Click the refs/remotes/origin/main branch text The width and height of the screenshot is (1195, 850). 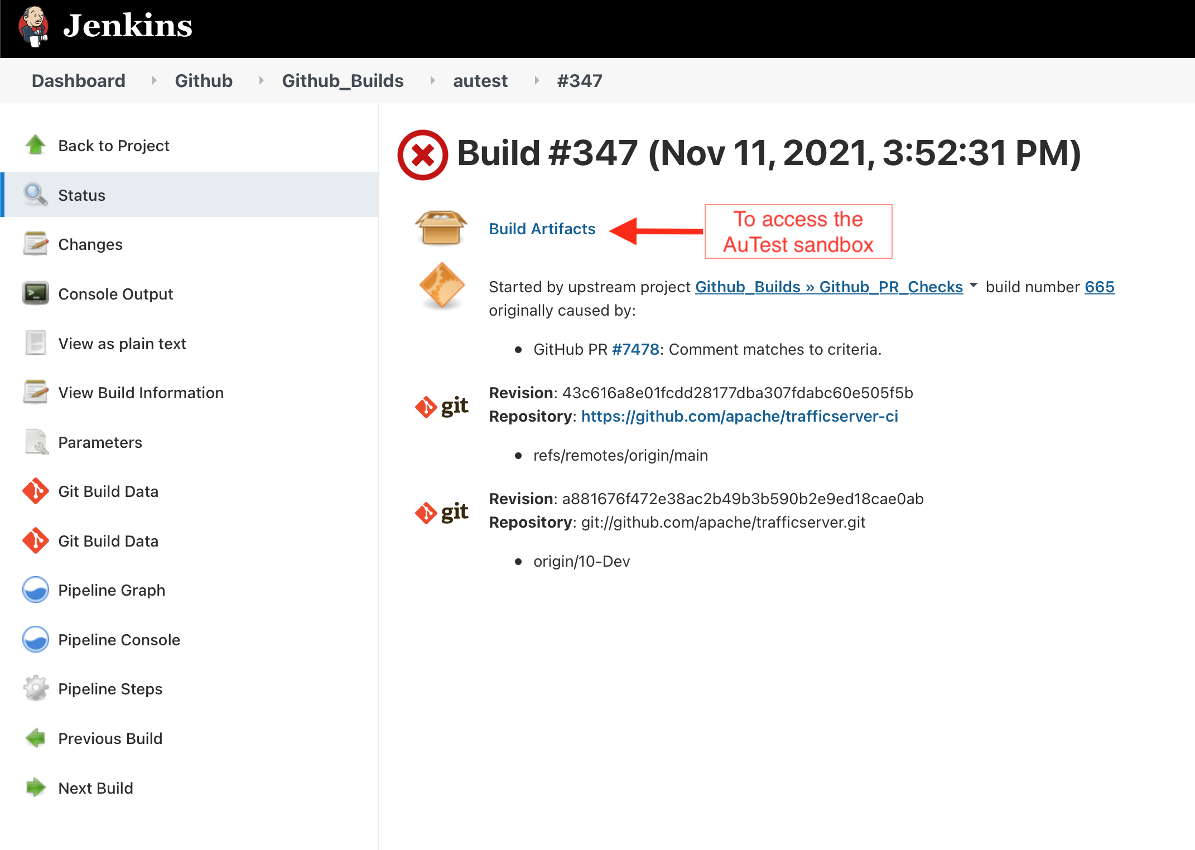pos(620,455)
